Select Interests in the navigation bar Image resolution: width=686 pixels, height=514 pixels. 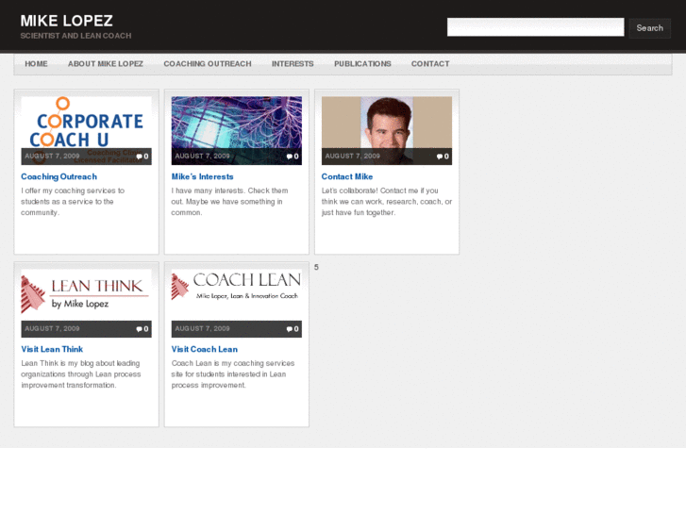293,64
